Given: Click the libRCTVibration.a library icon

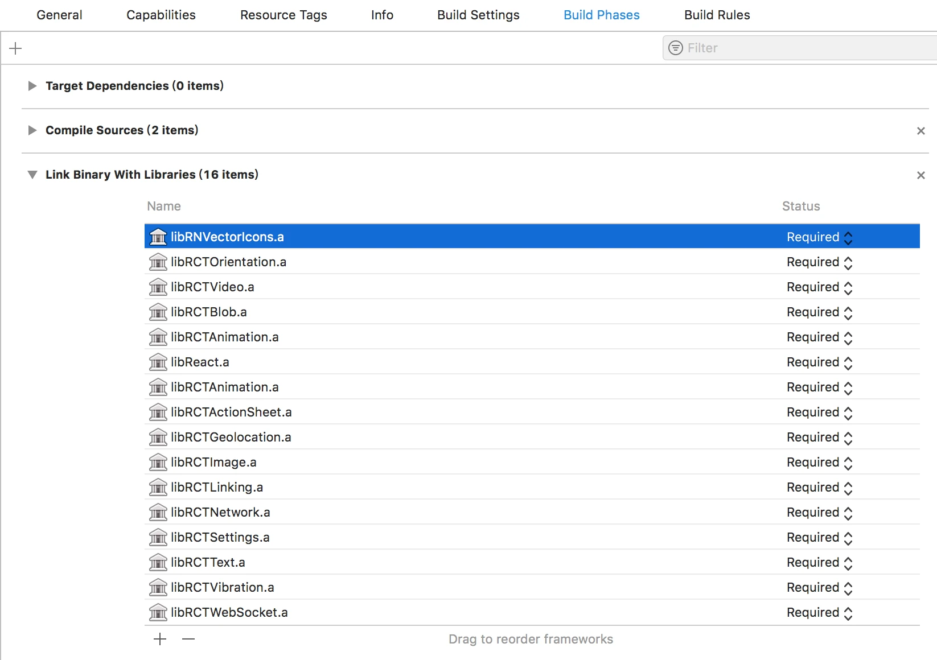Looking at the screenshot, I should click(x=158, y=587).
